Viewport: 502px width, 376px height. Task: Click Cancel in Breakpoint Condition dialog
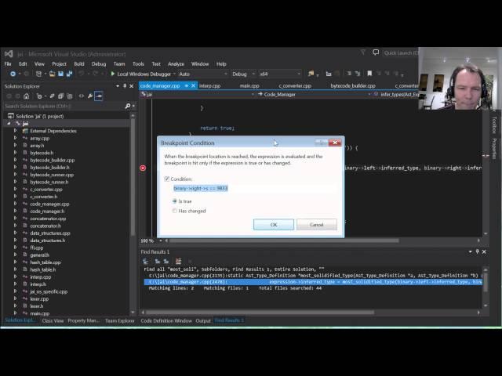317,225
